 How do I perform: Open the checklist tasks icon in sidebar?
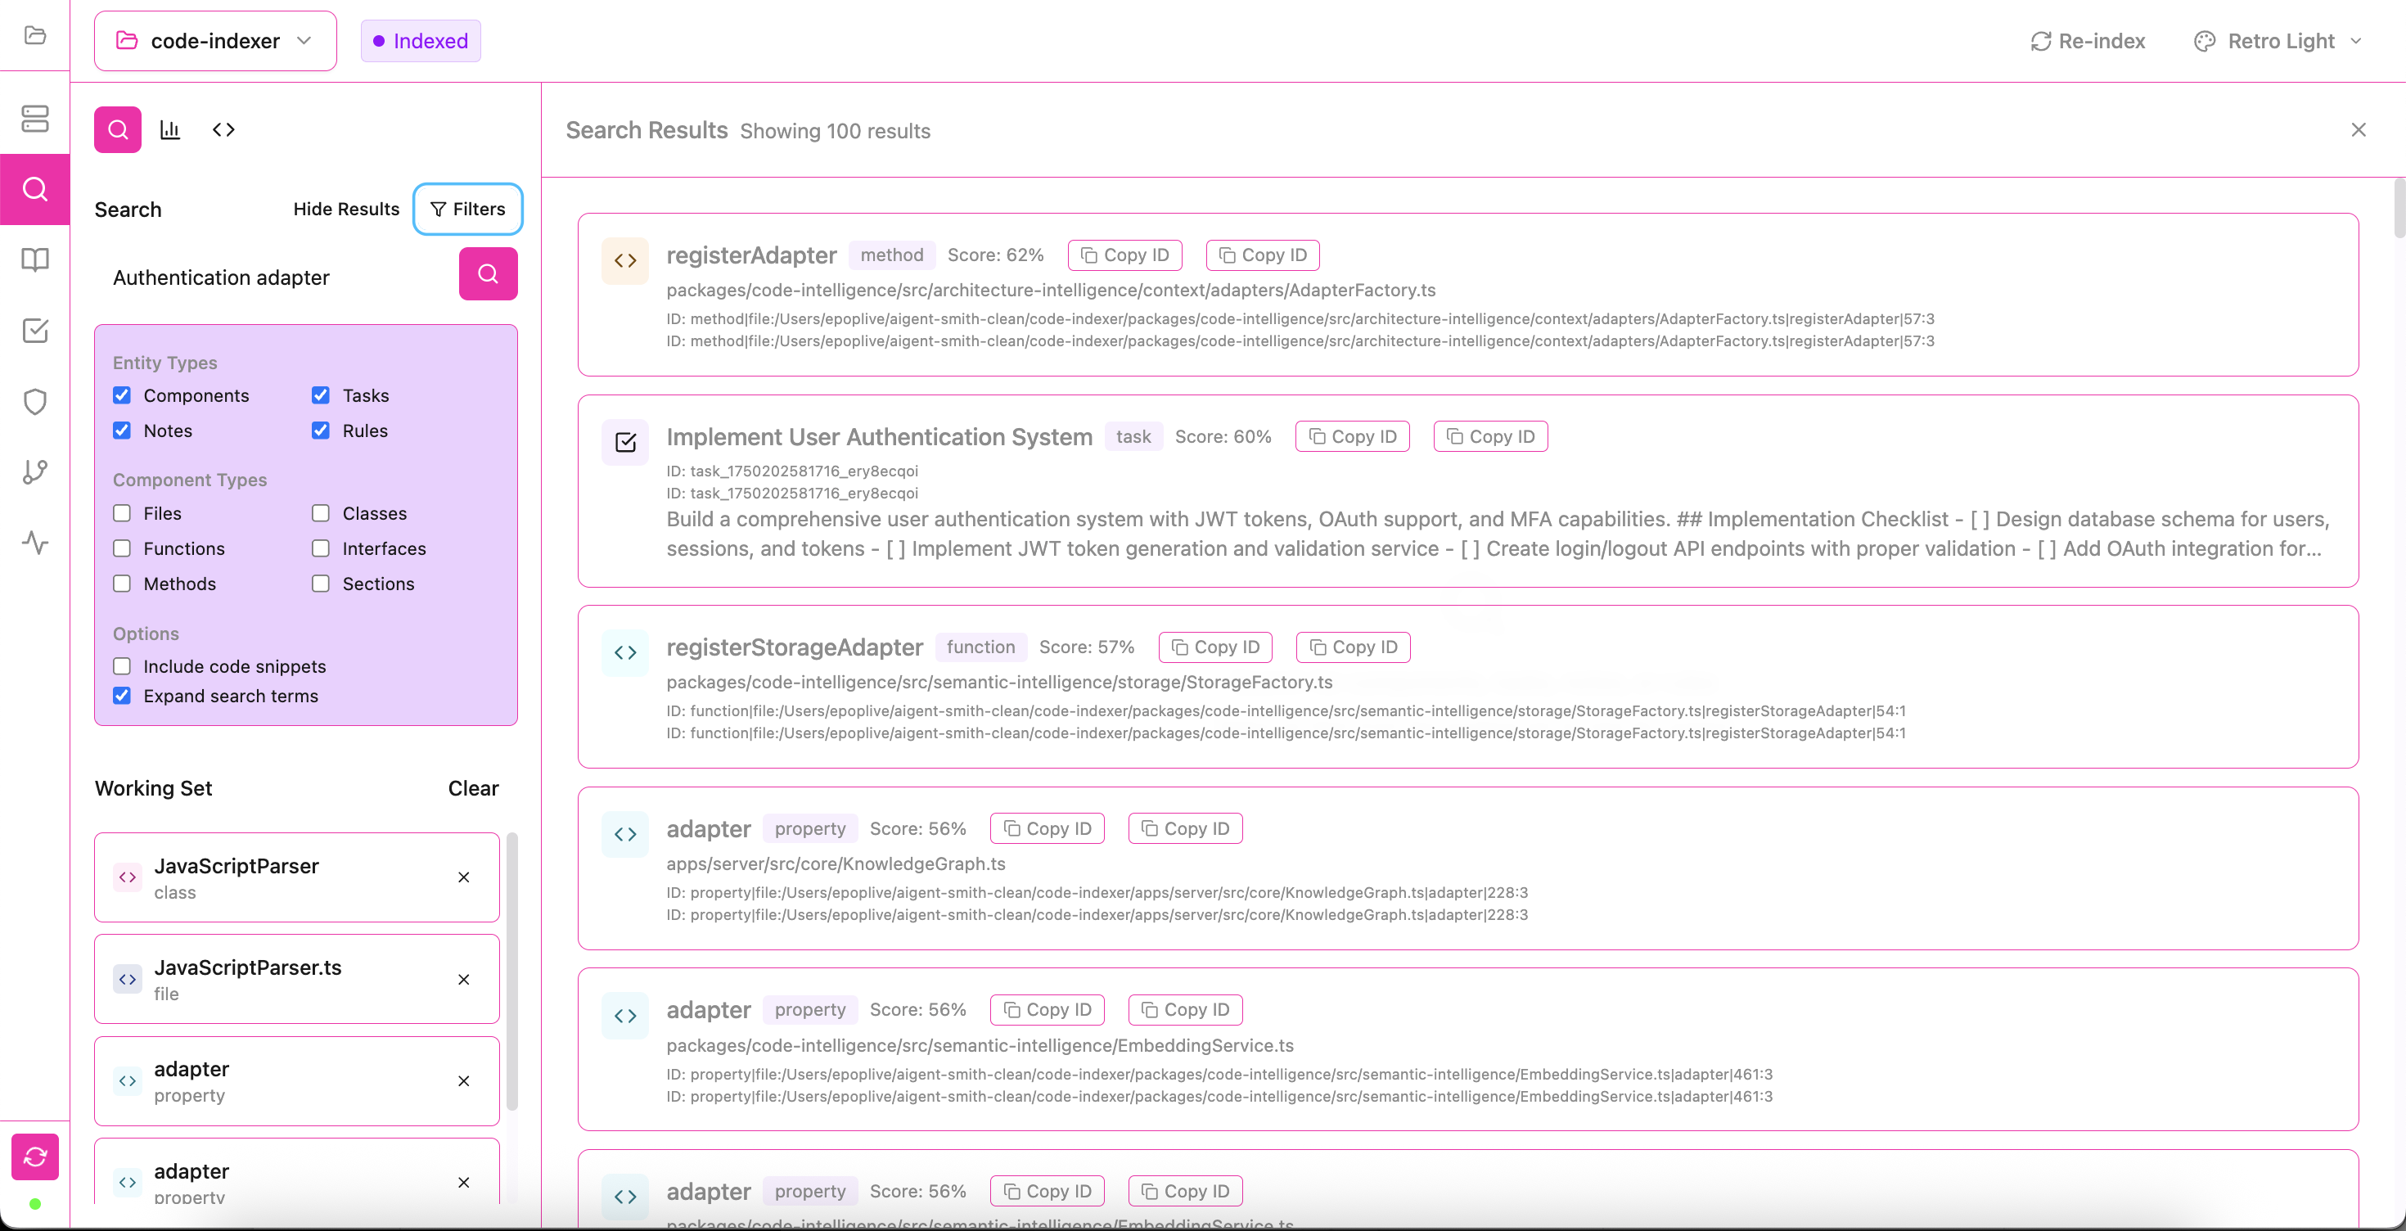34,331
